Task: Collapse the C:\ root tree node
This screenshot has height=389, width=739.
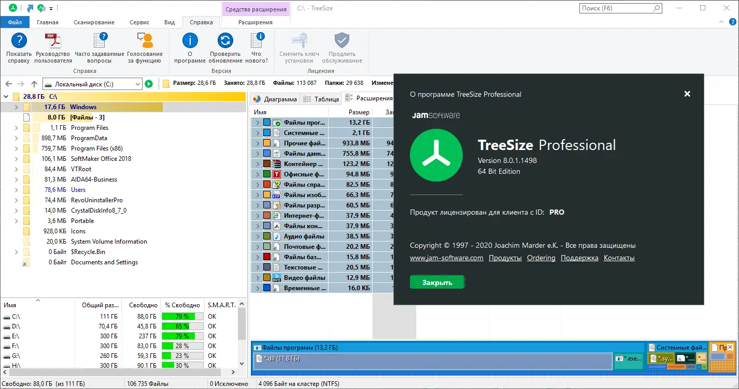Action: click(x=6, y=96)
